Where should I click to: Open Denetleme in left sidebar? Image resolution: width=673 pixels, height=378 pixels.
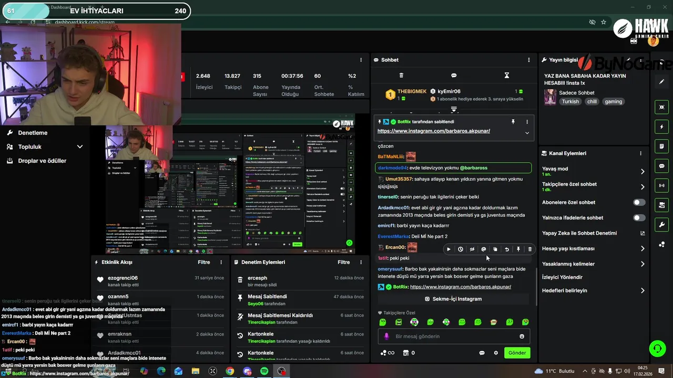coord(33,133)
